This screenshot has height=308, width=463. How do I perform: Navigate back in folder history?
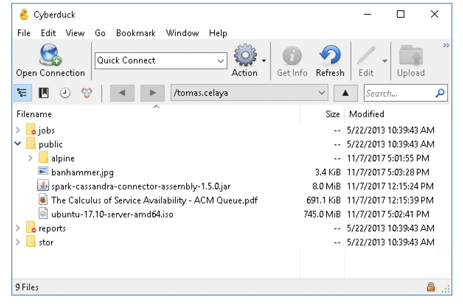pos(122,93)
